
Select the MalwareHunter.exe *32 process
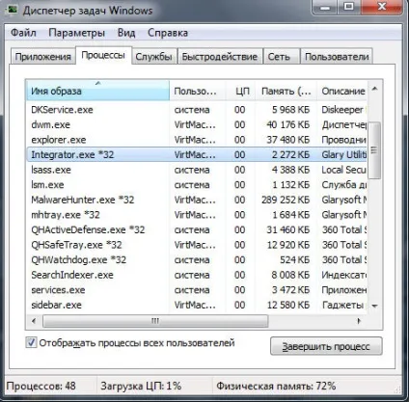196,200
